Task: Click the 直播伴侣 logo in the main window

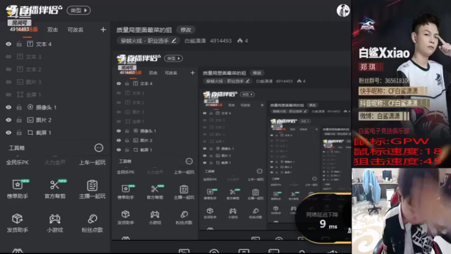Action: 34,11
